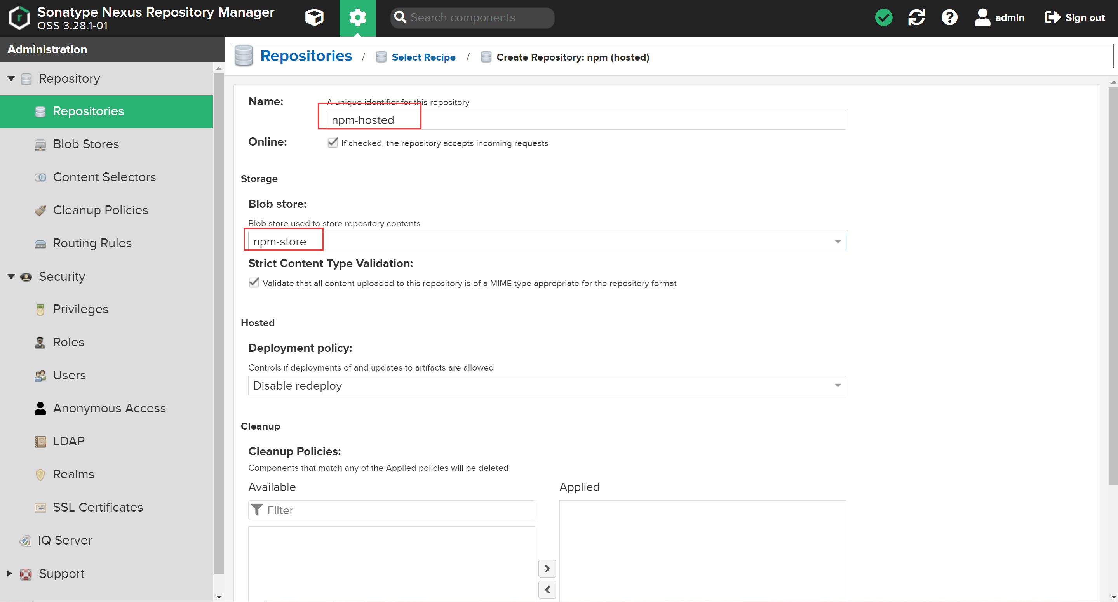Uncheck the Online checkbox

coord(333,143)
